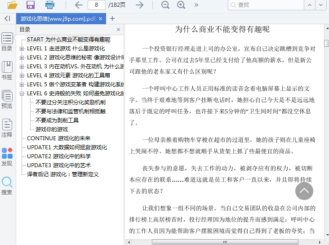The width and height of the screenshot is (329, 245).
Task: Open the 注释 annotations panel
Action: tap(7, 128)
